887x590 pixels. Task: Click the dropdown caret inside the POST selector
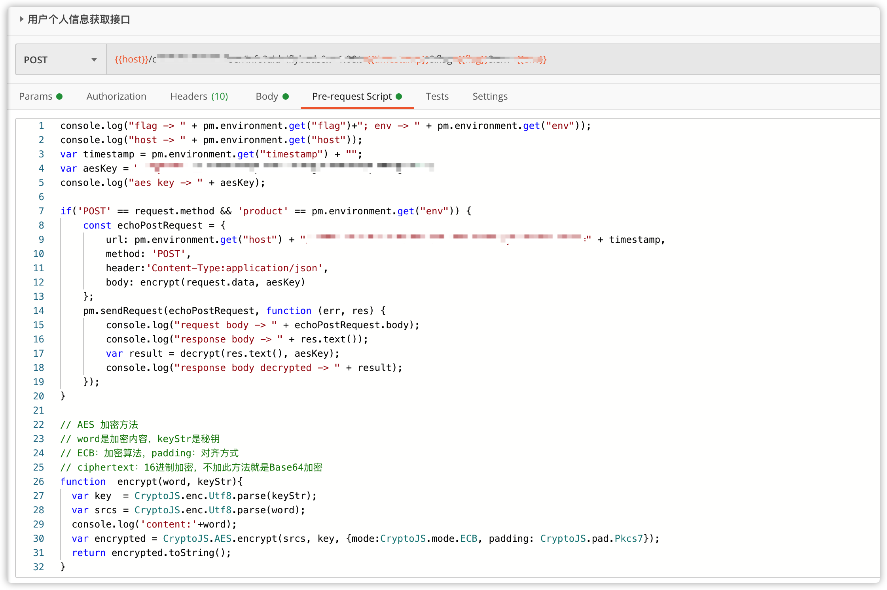tap(94, 59)
